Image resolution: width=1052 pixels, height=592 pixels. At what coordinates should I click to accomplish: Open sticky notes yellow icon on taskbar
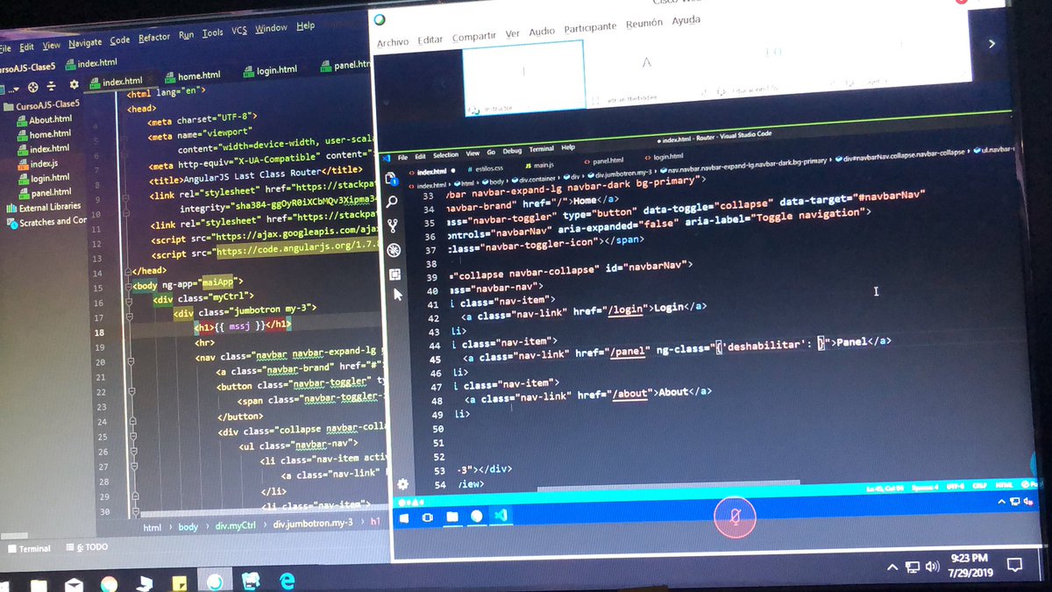pyautogui.click(x=179, y=582)
